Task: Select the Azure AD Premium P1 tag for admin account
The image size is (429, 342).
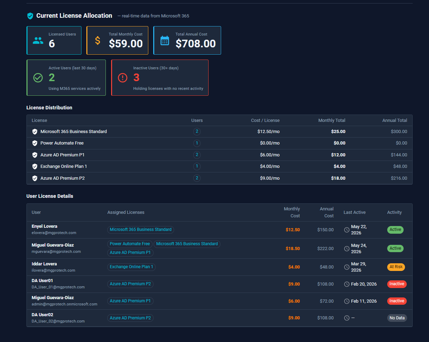Action: point(130,301)
